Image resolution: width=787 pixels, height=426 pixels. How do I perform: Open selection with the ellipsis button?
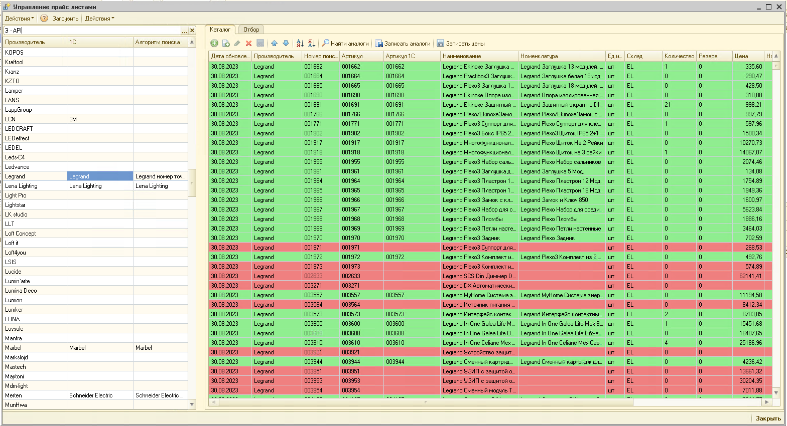pos(185,31)
